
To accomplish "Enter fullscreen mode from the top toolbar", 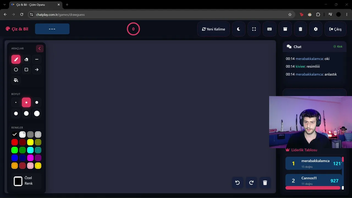I will [254, 29].
